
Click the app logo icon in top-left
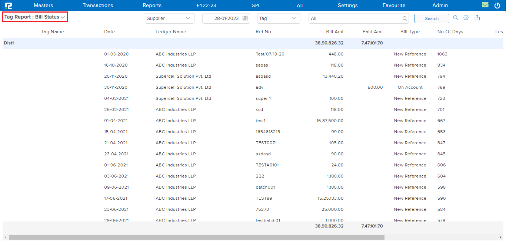[8, 6]
